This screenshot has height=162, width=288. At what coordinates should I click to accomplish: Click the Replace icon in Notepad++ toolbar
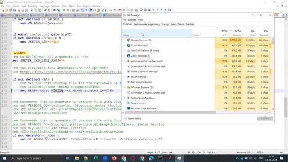click(x=58, y=10)
